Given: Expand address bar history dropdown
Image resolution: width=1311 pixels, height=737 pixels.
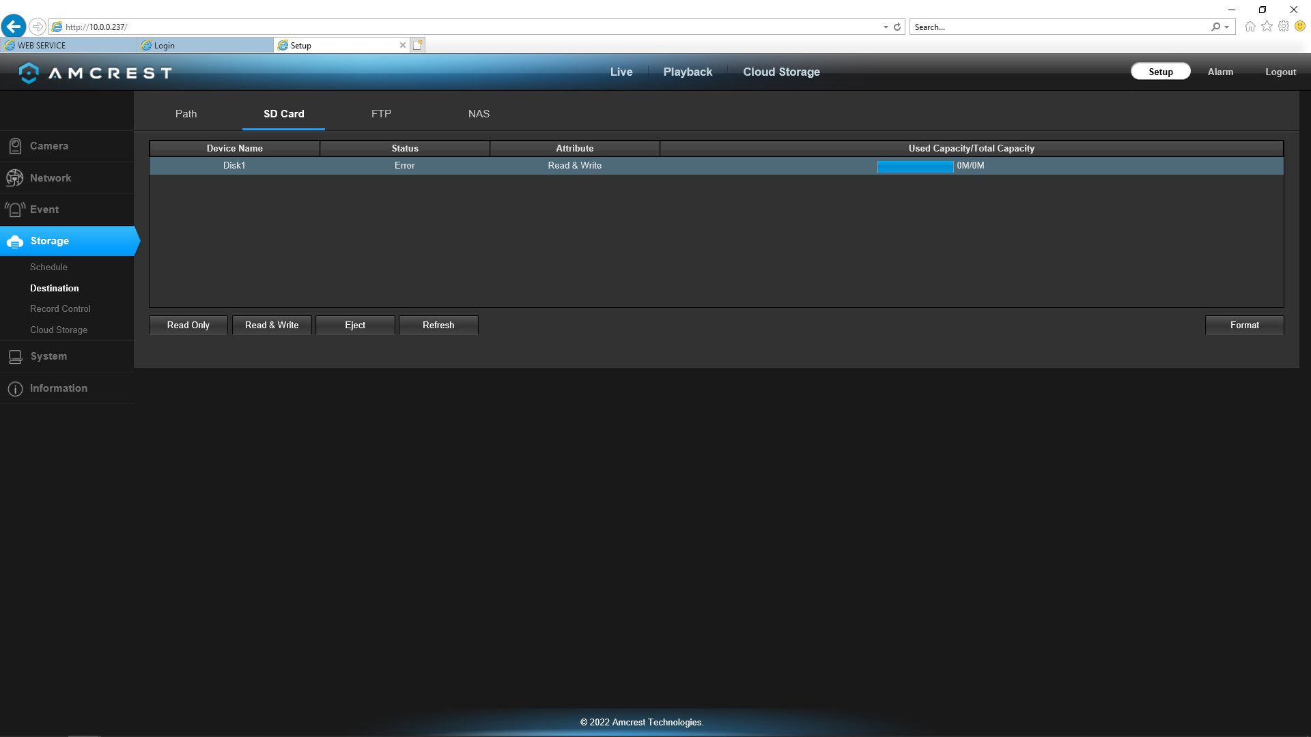Looking at the screenshot, I should tap(886, 27).
